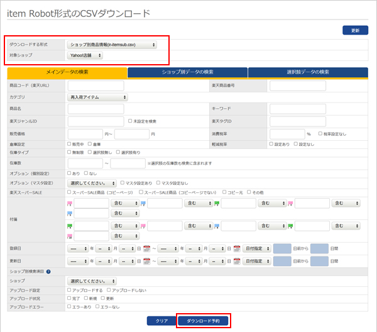377x332 pixels.
Task: Check the マスタ設定あり checkbox
Action: click(123, 183)
